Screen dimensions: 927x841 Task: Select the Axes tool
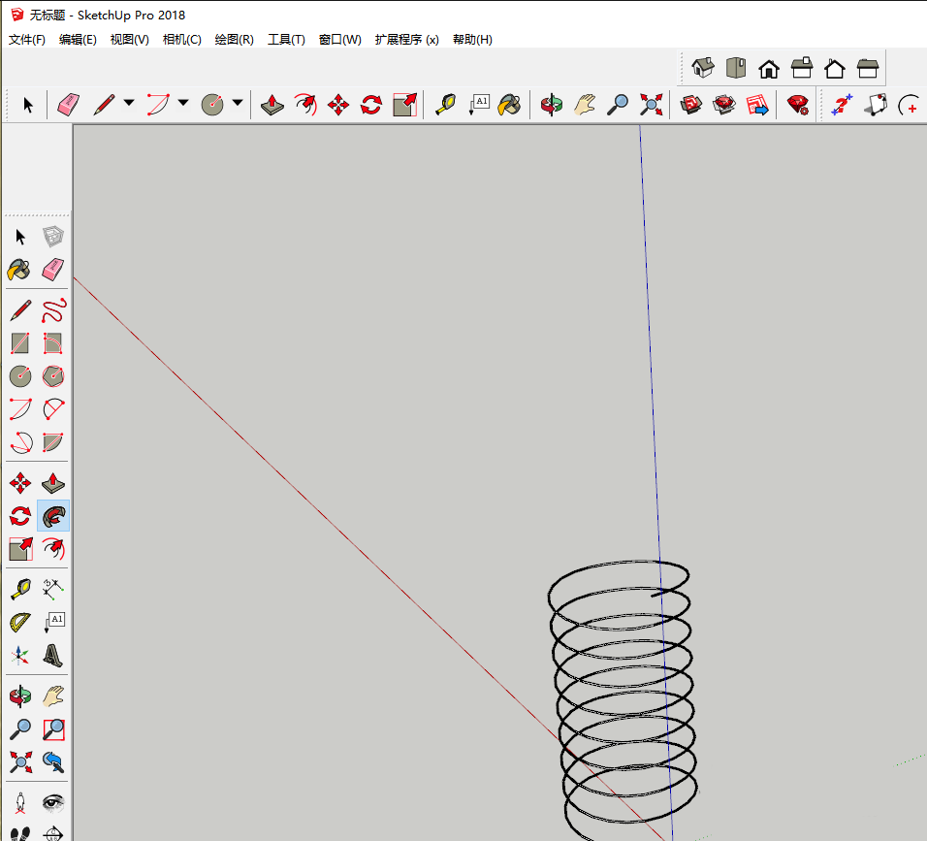20,656
